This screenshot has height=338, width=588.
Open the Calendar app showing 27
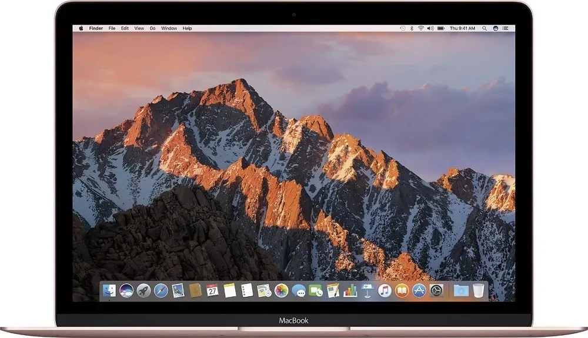tap(213, 290)
